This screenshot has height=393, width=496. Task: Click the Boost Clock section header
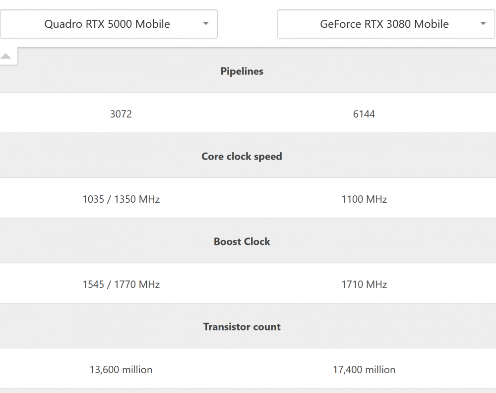click(242, 242)
